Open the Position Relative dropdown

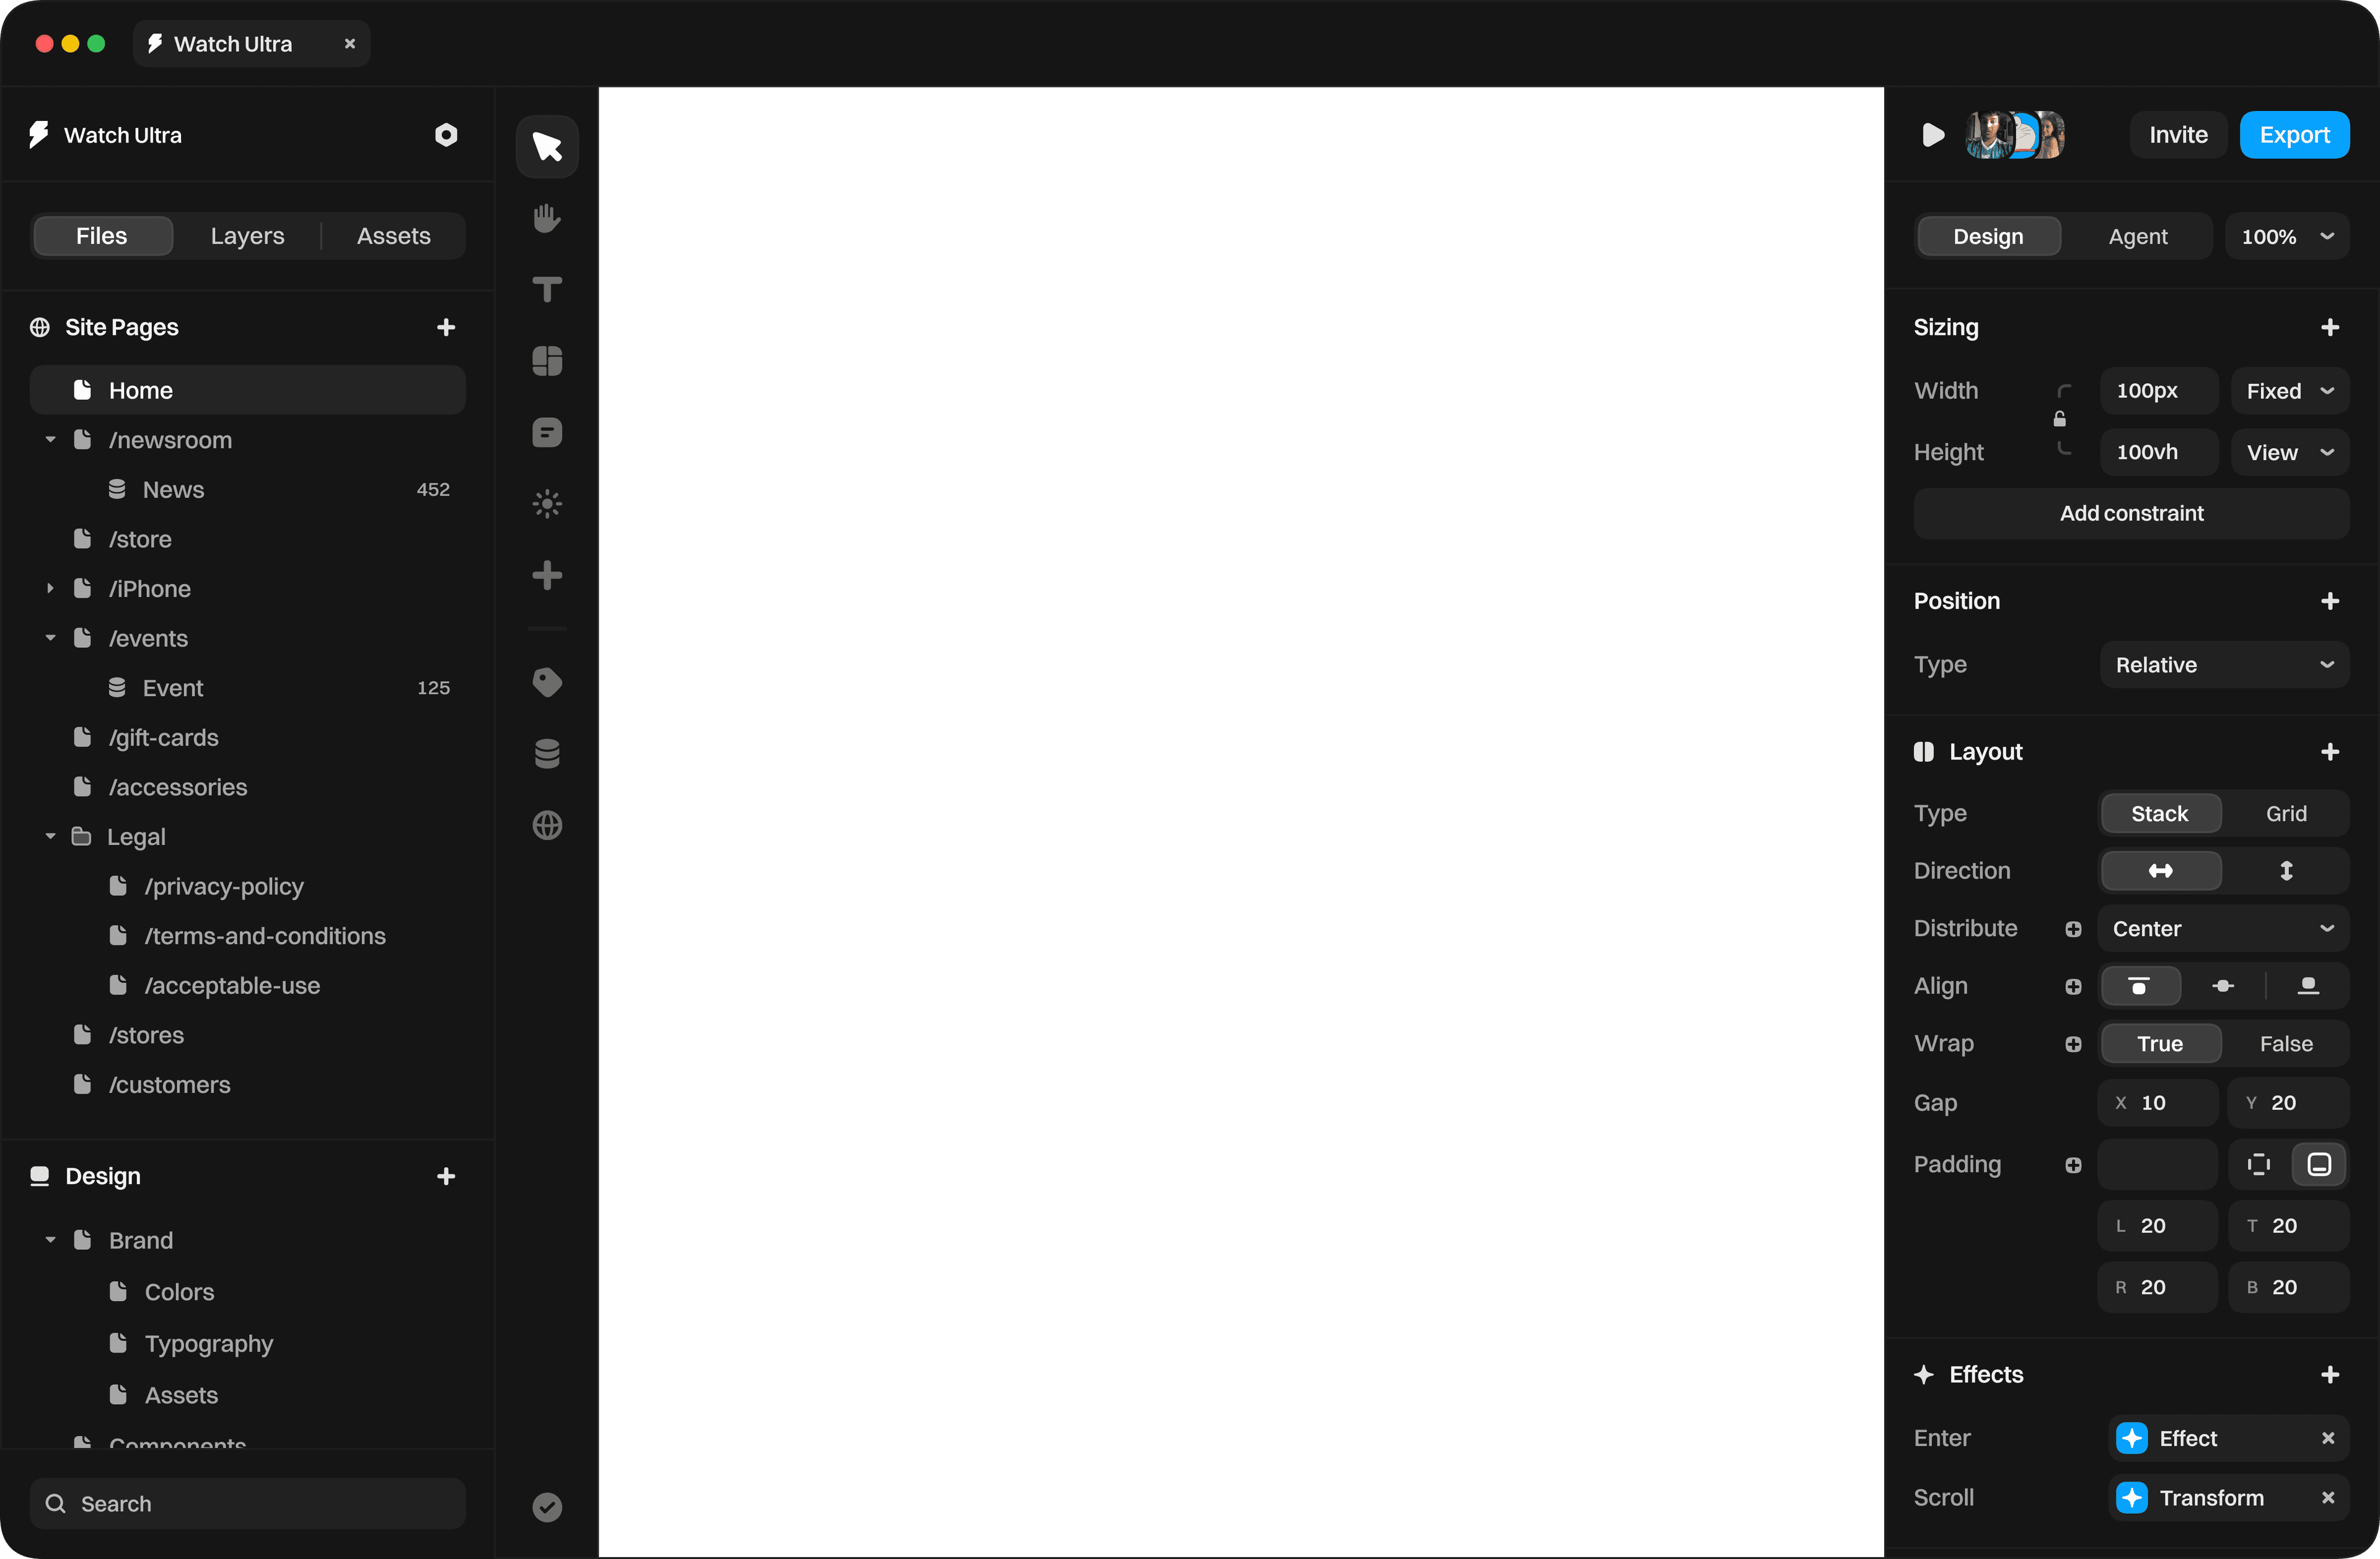coord(2224,665)
